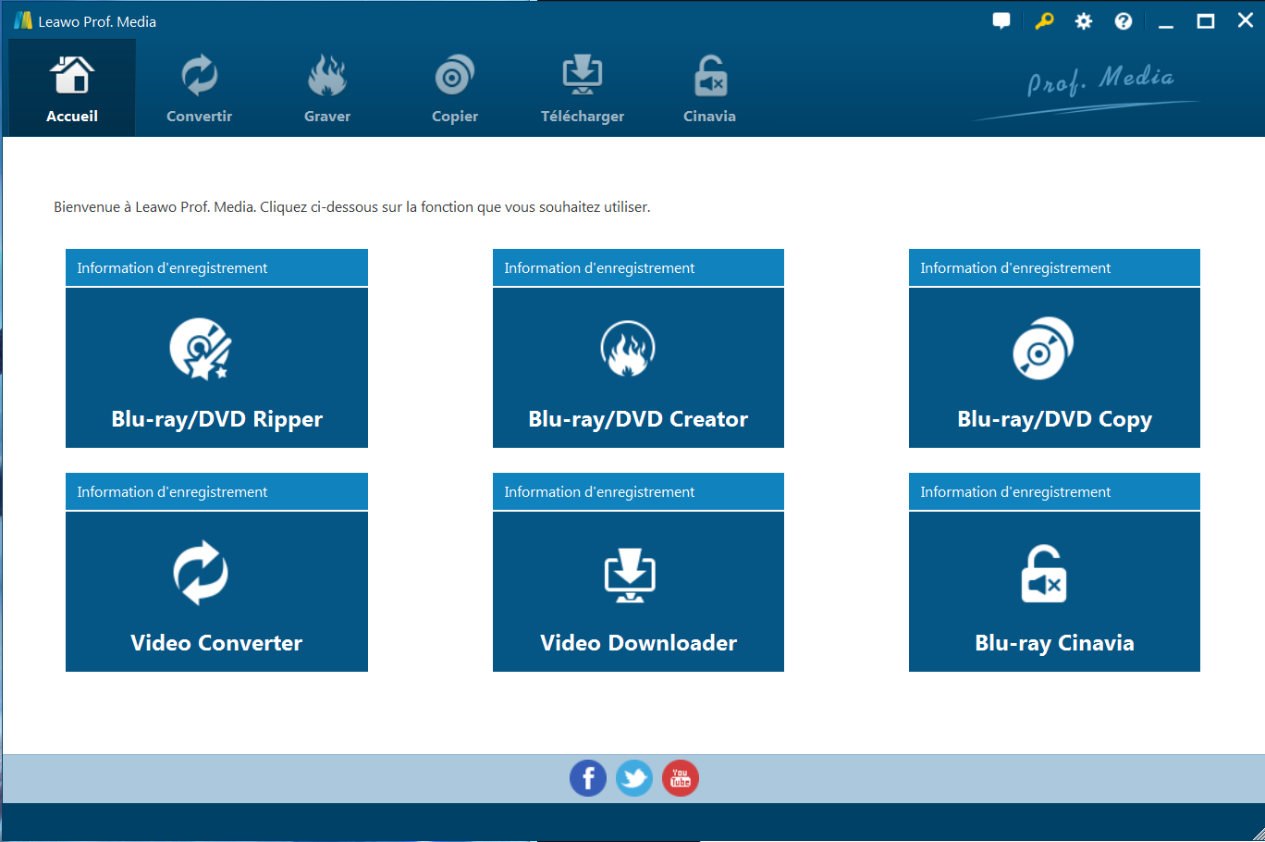
Task: Click the Accueil home tab
Action: pyautogui.click(x=72, y=90)
